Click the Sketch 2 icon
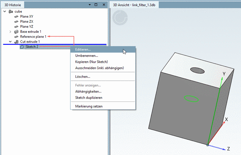241x155 pixels. pyautogui.click(x=22, y=47)
